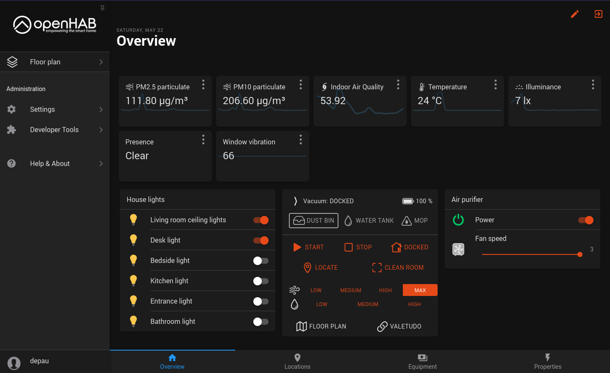Click the exit fullscreen icon at top right
Image resolution: width=610 pixels, height=373 pixels.
pos(598,14)
